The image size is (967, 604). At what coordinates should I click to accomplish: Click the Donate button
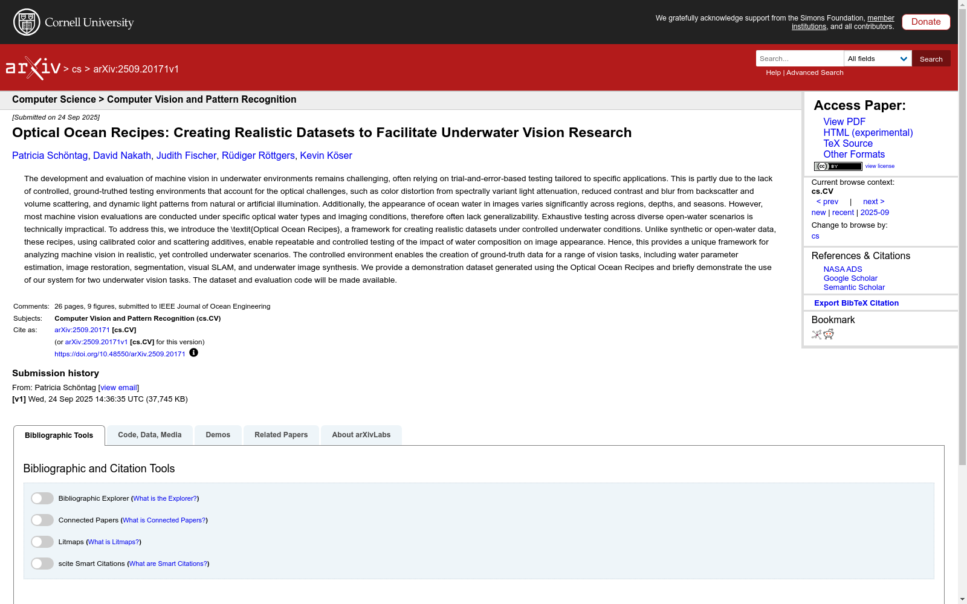pos(926,22)
